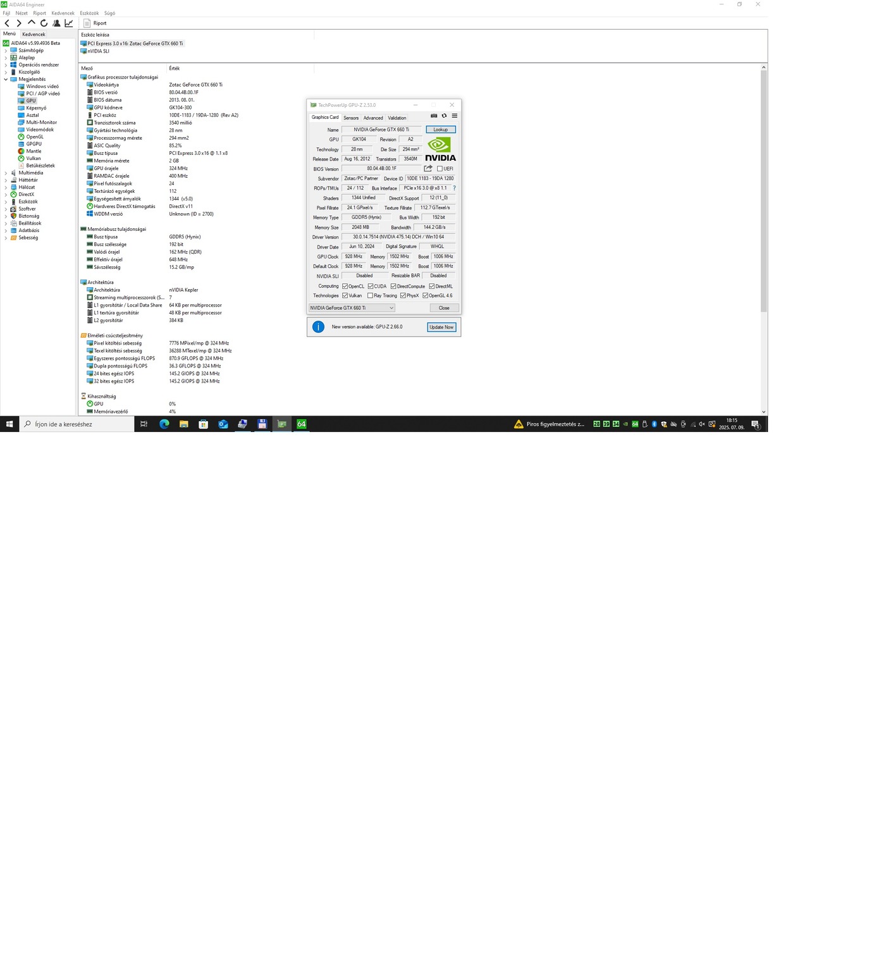This screenshot has height=960, width=874.
Task: Click the blue info icon in update notice
Action: (x=319, y=327)
